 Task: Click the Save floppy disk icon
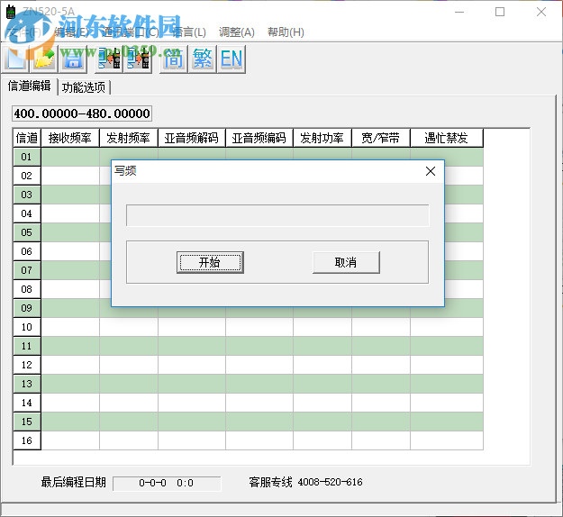click(x=73, y=59)
